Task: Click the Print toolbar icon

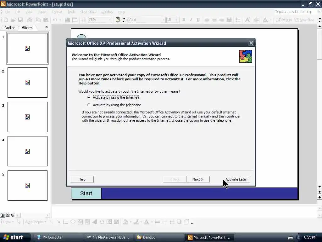Action: pyautogui.click(x=29, y=20)
